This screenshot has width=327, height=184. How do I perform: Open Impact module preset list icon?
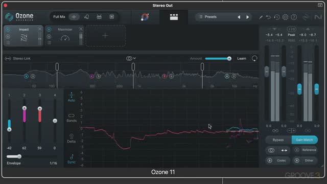(x=8, y=43)
